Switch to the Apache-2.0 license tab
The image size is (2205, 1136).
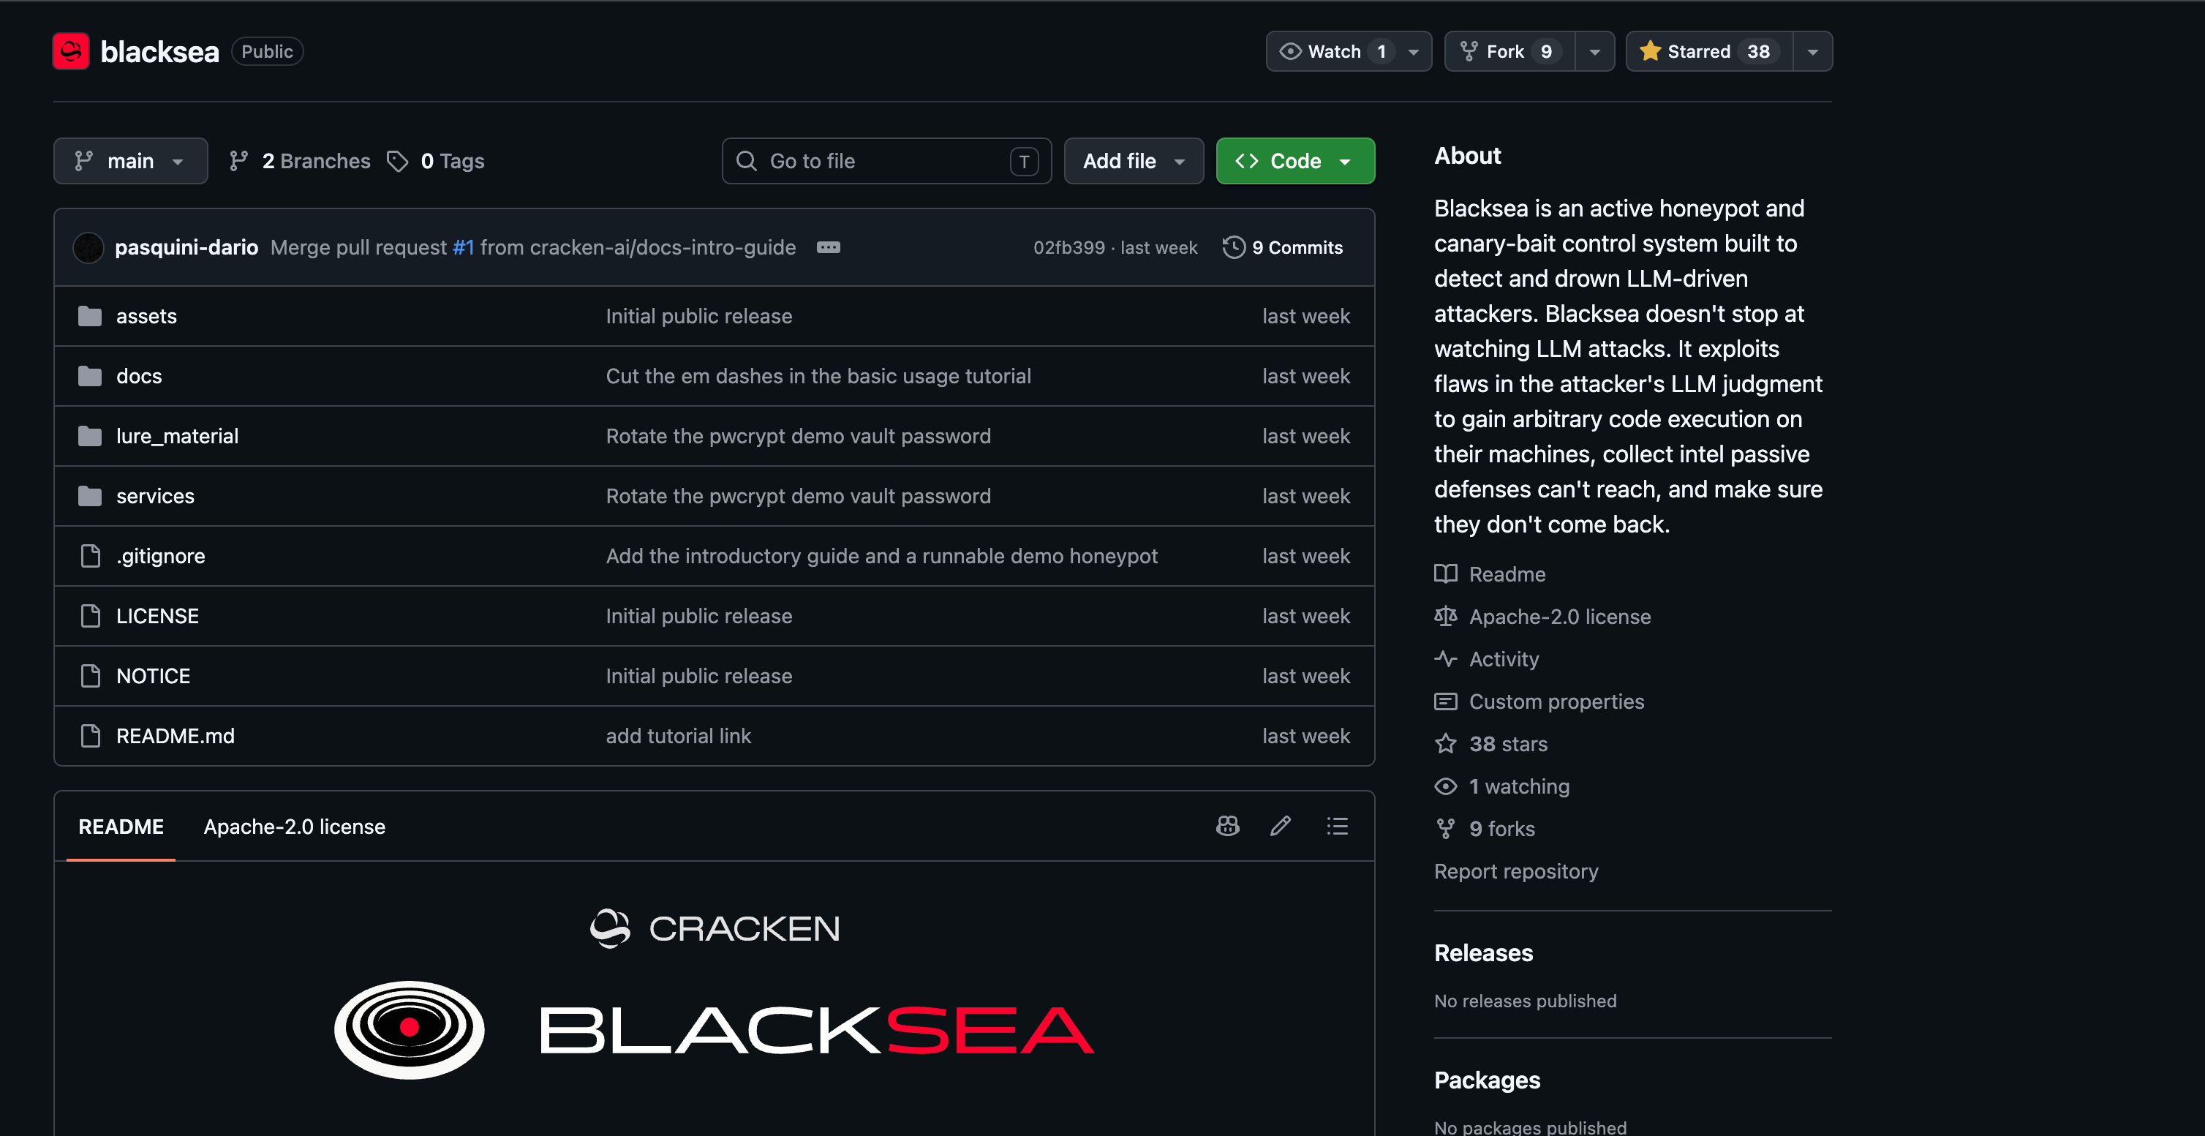tap(293, 826)
